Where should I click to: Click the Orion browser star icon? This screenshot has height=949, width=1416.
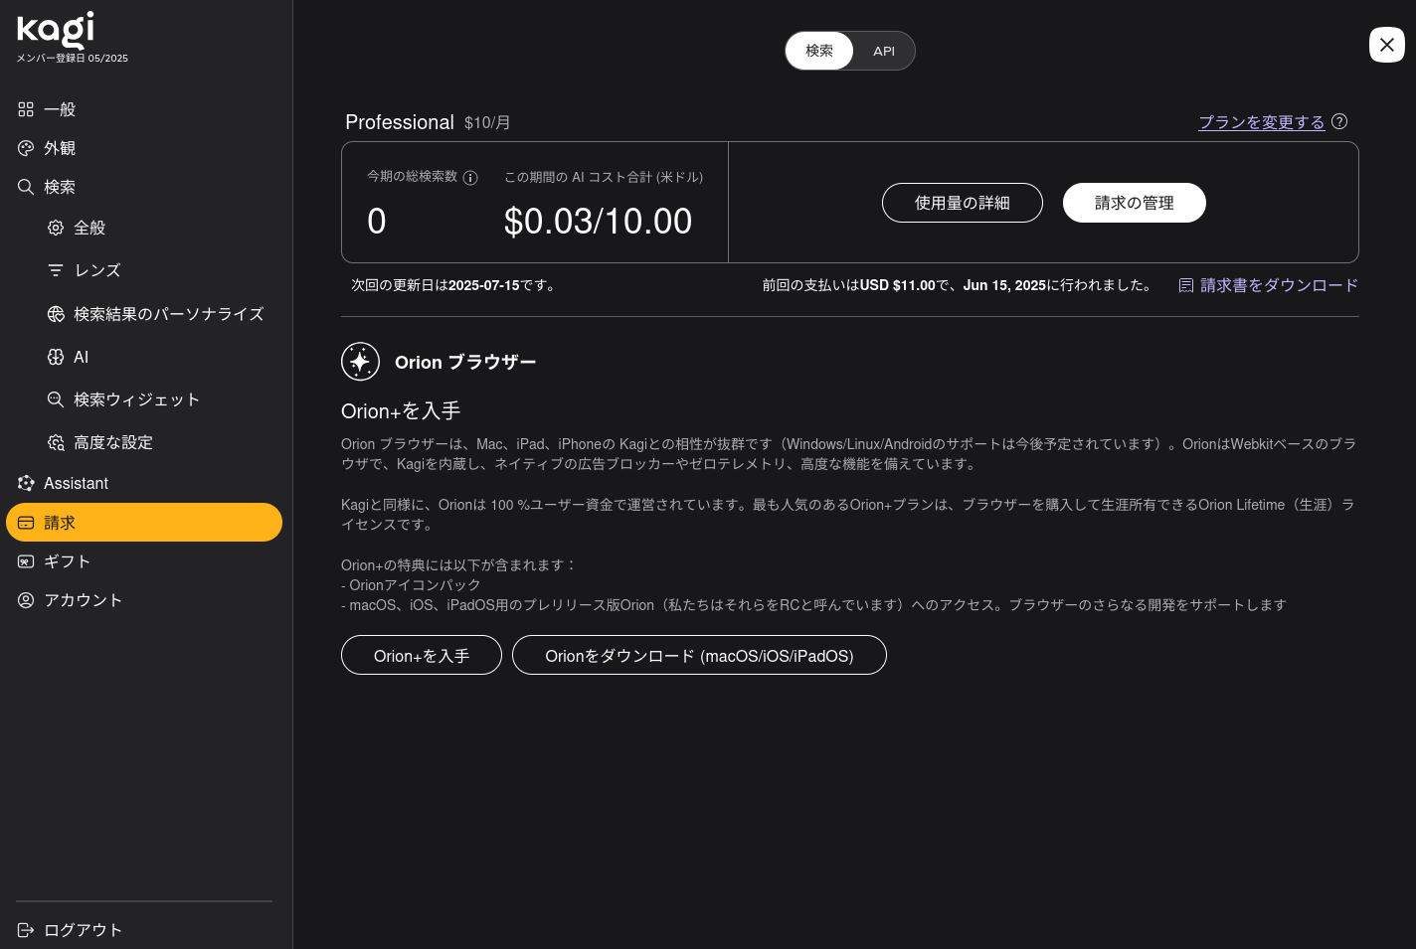(360, 362)
